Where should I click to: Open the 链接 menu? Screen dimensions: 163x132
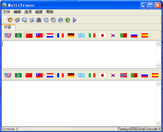[39, 12]
